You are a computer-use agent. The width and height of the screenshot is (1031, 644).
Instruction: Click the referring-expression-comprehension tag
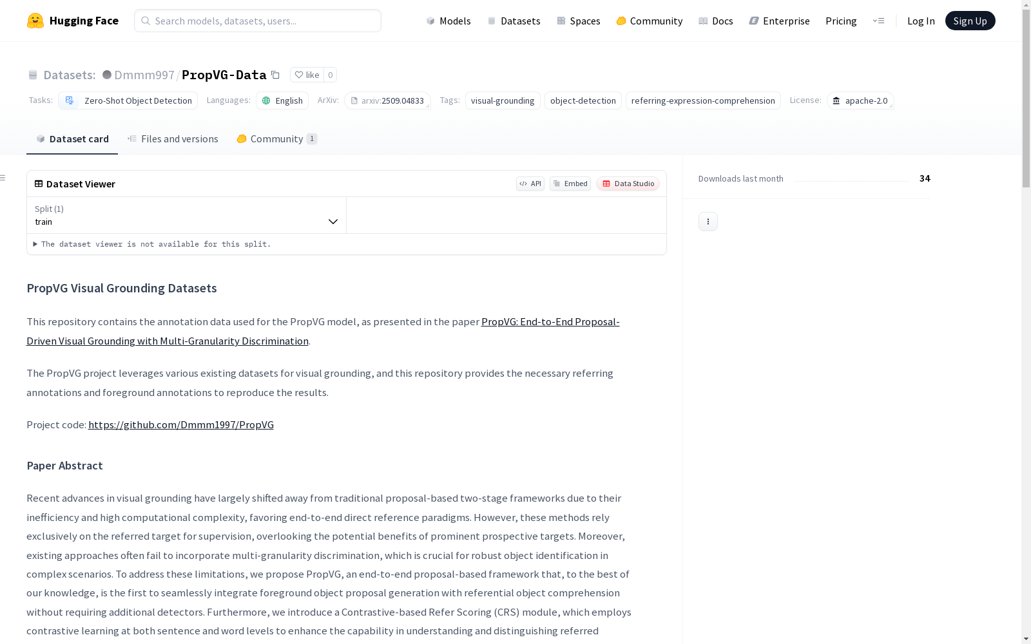pyautogui.click(x=703, y=100)
